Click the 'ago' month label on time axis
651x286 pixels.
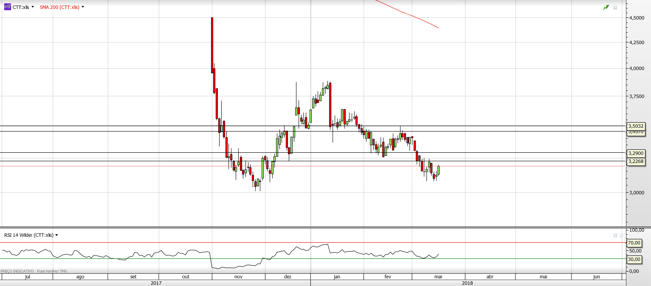point(80,277)
